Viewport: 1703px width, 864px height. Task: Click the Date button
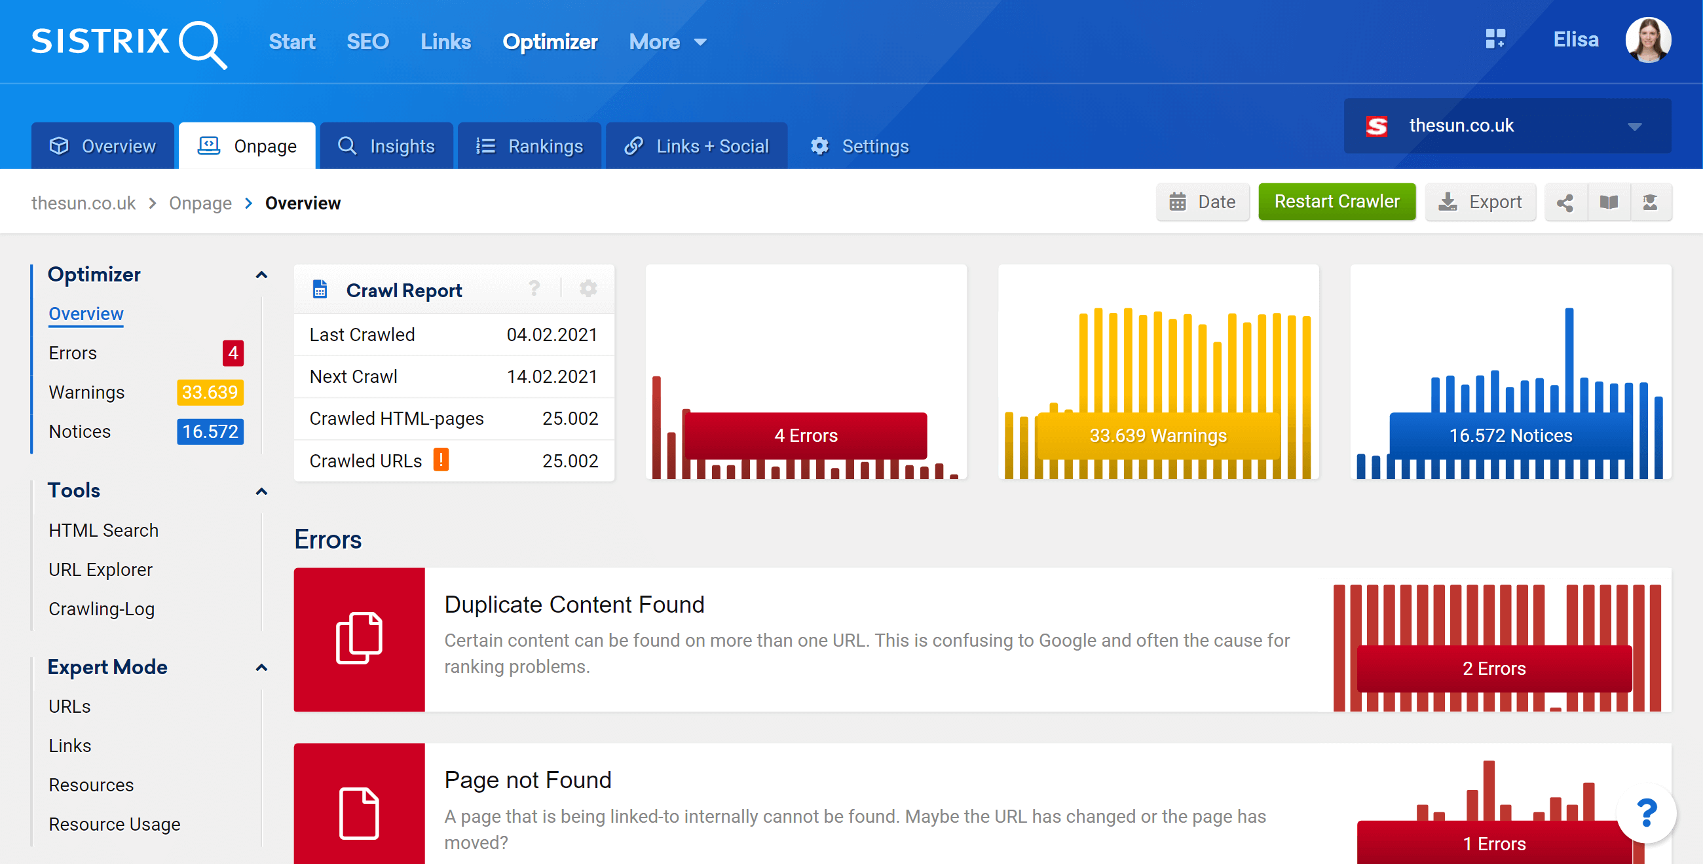pos(1203,202)
